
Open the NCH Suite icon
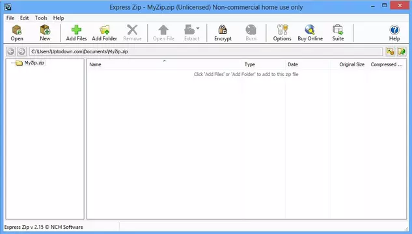(338, 32)
